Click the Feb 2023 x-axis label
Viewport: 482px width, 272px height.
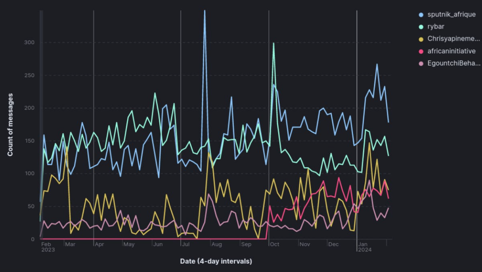(x=48, y=247)
